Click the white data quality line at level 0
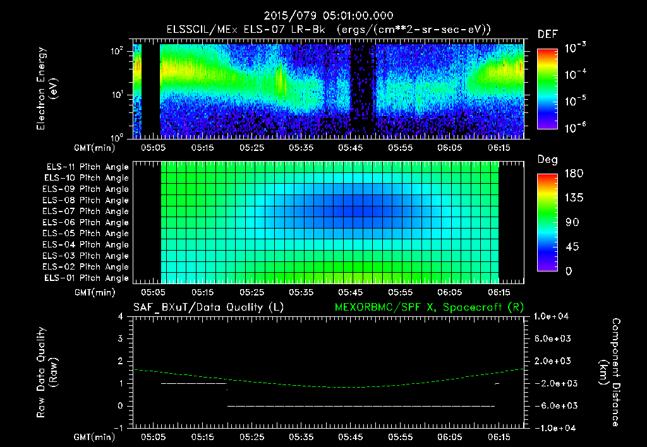 [361, 406]
